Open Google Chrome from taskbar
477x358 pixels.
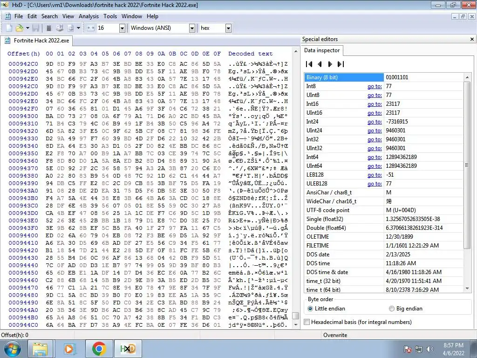click(x=99, y=349)
